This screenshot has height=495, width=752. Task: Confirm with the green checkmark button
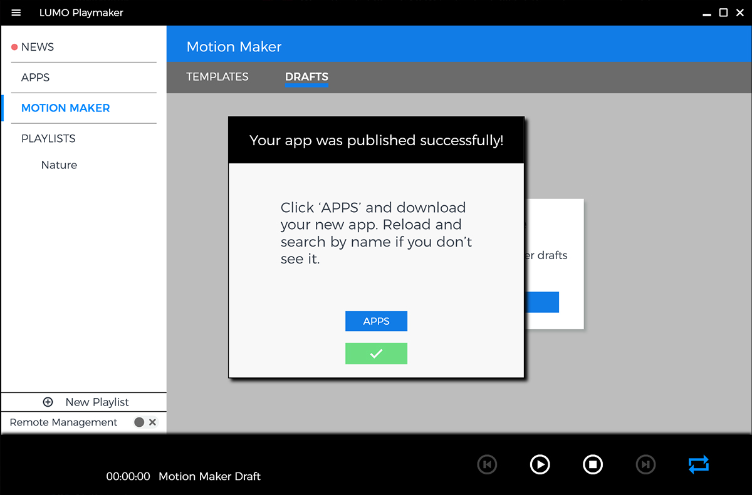click(x=376, y=354)
